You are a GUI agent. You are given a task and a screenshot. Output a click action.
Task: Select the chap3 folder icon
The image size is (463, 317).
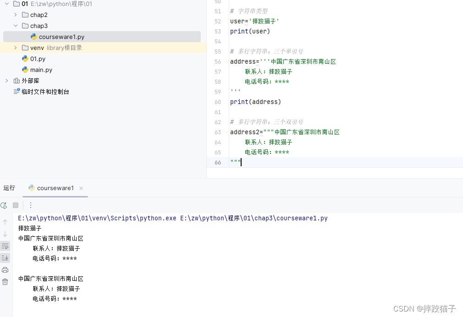25,26
